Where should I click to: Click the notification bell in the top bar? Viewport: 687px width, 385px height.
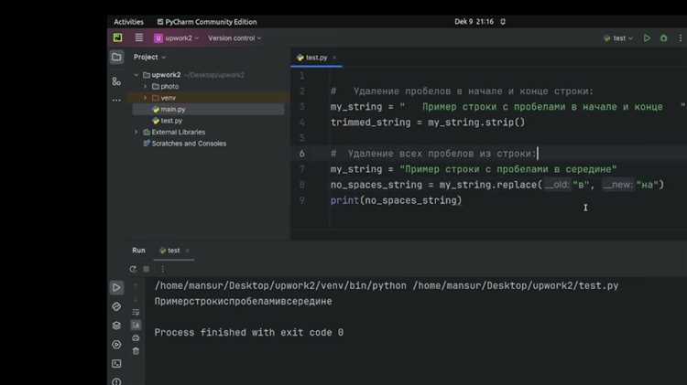(x=503, y=22)
